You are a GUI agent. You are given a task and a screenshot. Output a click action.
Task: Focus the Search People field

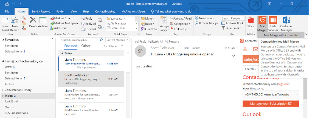coord(232,18)
